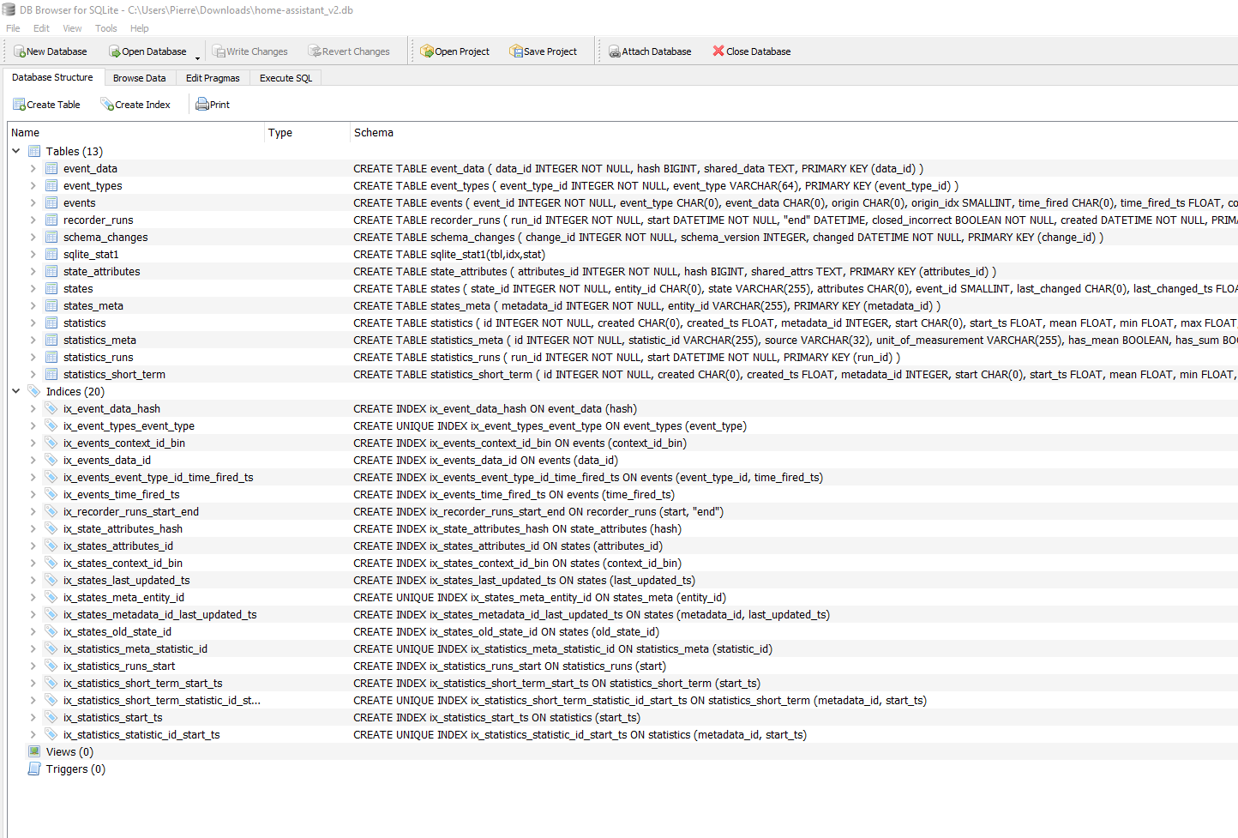Click the ix_statistics_start_ts index icon
The width and height of the screenshot is (1238, 838).
point(51,717)
